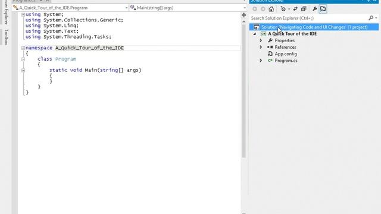Select the References tree item
Image resolution: width=381 pixels, height=214 pixels.
285,47
